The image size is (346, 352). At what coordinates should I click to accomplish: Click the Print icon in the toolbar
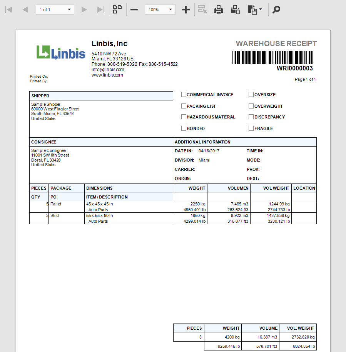point(219,10)
